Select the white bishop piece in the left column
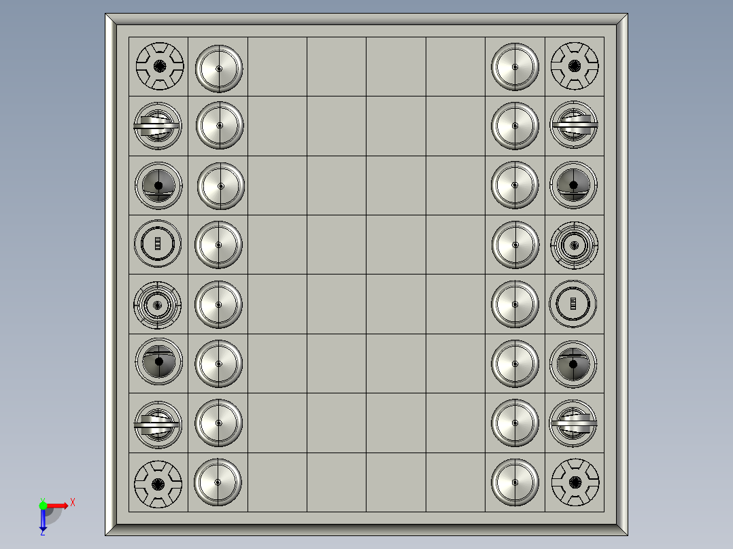 coord(158,183)
